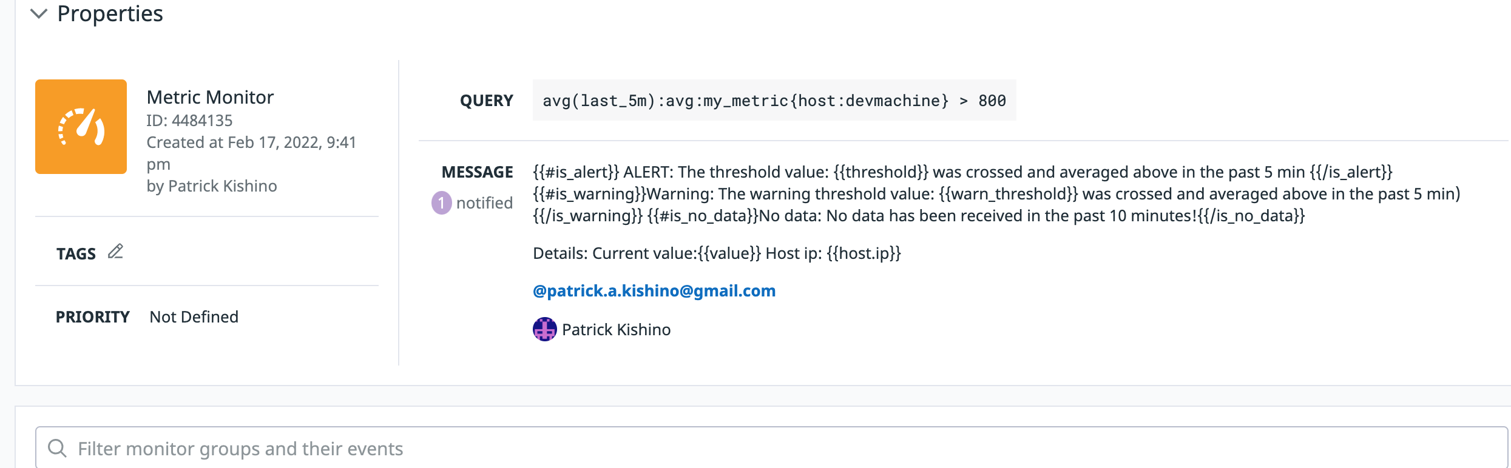Collapse the Properties section chevron

pos(39,13)
